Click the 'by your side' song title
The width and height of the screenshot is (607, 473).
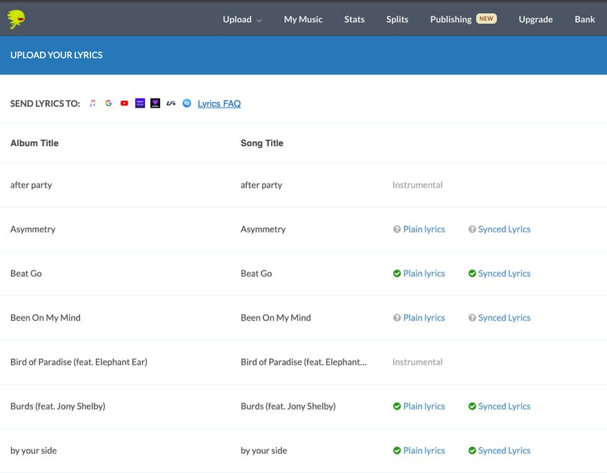click(x=263, y=450)
